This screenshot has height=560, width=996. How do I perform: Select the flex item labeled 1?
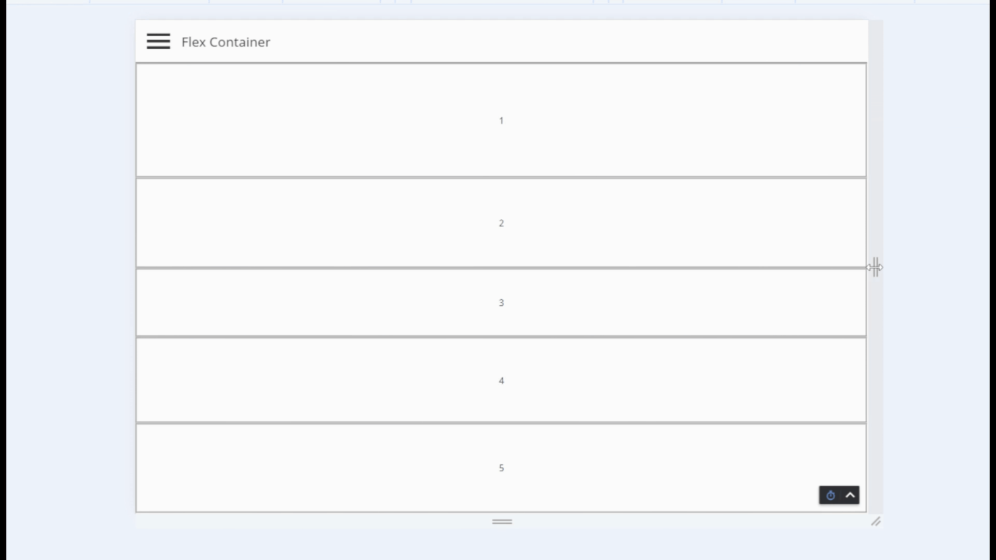click(x=501, y=120)
